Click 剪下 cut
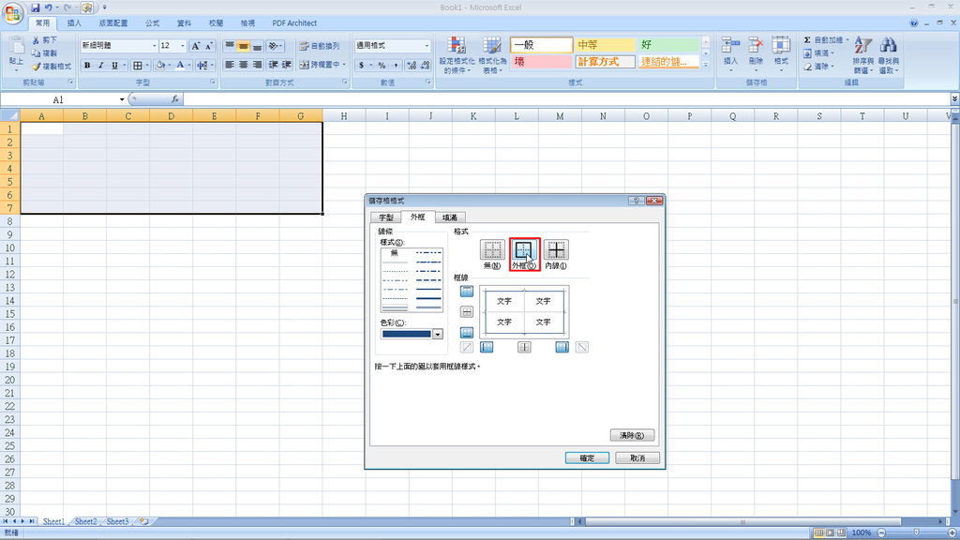Image resolution: width=960 pixels, height=540 pixels. pyautogui.click(x=45, y=39)
